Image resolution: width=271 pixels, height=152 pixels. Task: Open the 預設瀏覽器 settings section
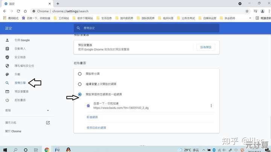tap(21, 91)
